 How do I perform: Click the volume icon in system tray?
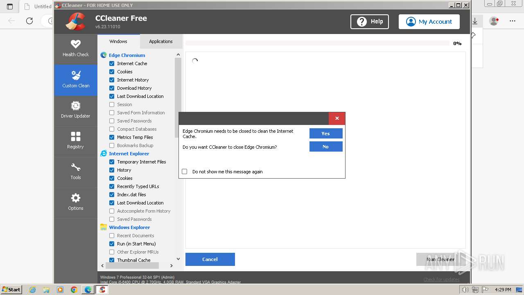pos(465,290)
